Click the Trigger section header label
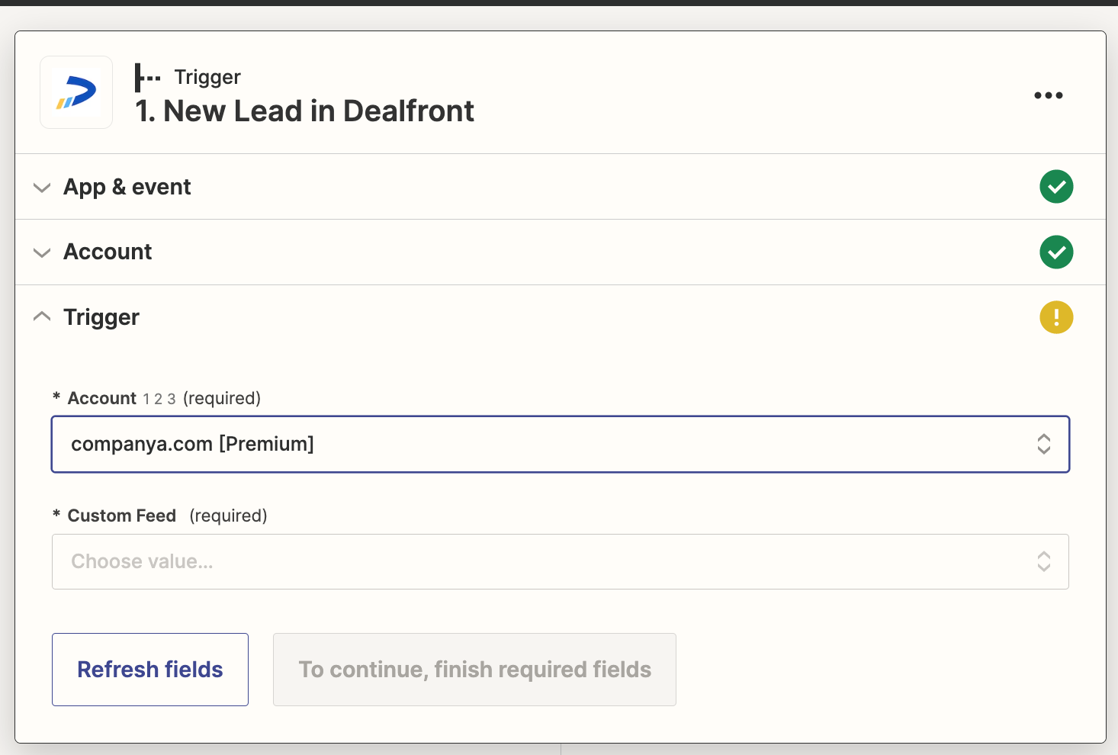Image resolution: width=1118 pixels, height=755 pixels. [101, 317]
